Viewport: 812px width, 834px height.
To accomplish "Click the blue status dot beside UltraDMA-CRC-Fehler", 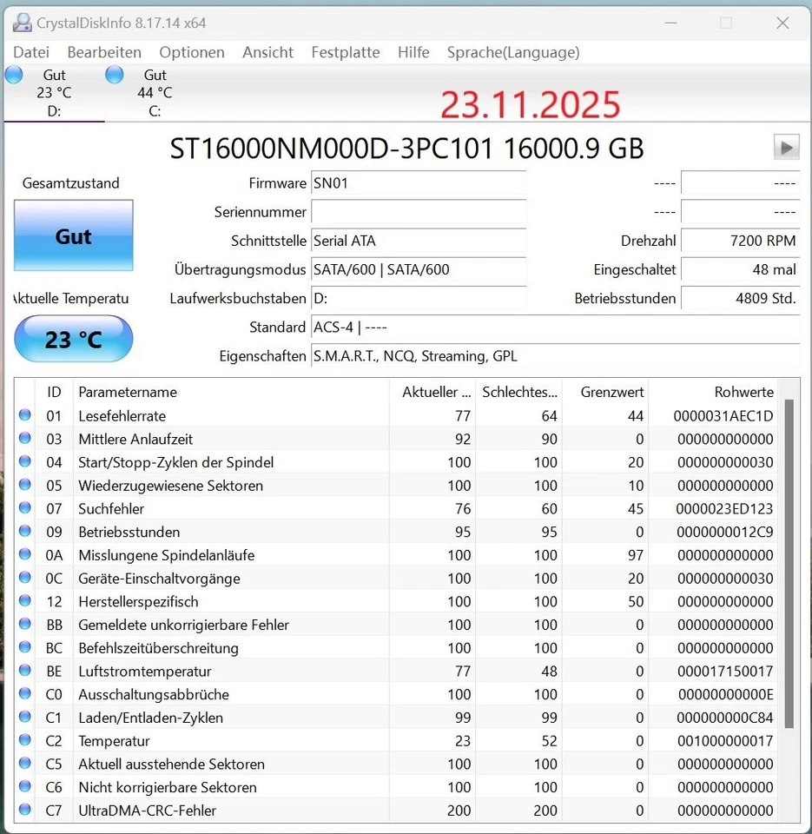I will (24, 810).
